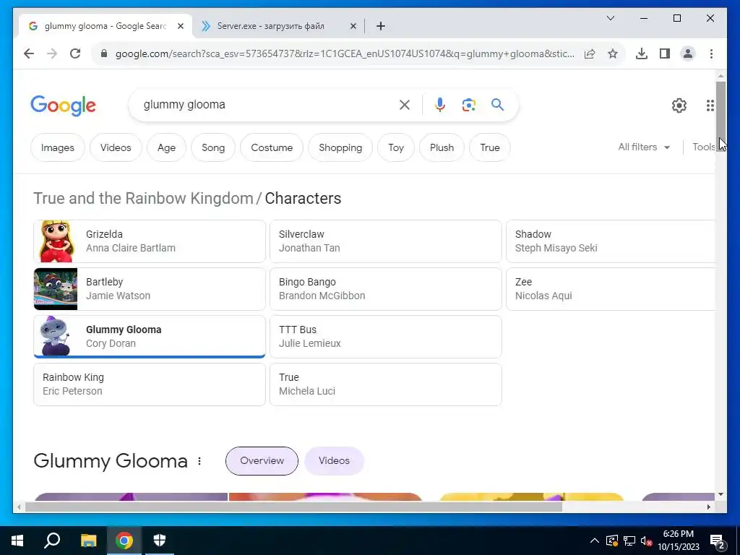The image size is (740, 555).
Task: Select the Plush chip
Action: [x=442, y=147]
